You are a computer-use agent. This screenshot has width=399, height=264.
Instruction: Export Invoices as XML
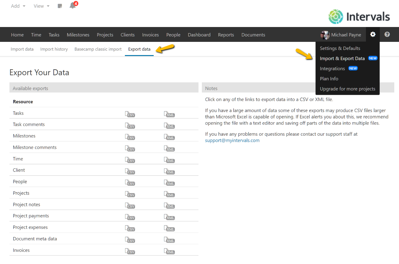(169, 252)
